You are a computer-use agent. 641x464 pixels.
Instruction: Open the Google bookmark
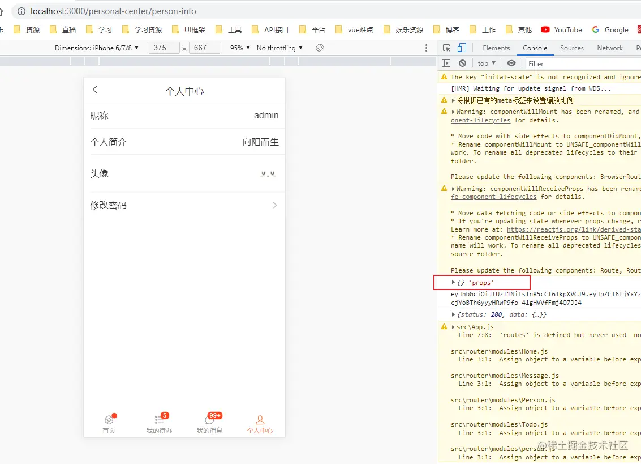pyautogui.click(x=610, y=29)
